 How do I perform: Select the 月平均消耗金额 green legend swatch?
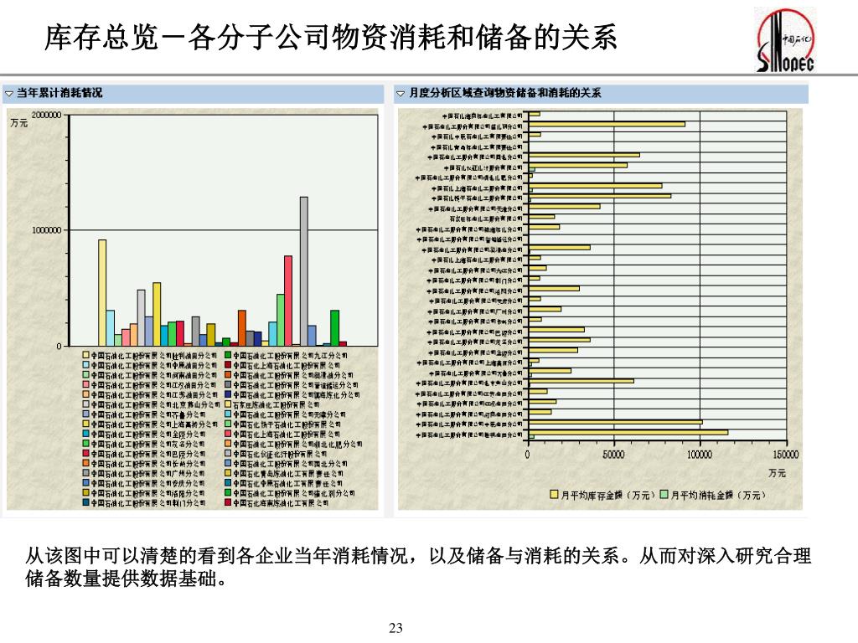pos(664,495)
